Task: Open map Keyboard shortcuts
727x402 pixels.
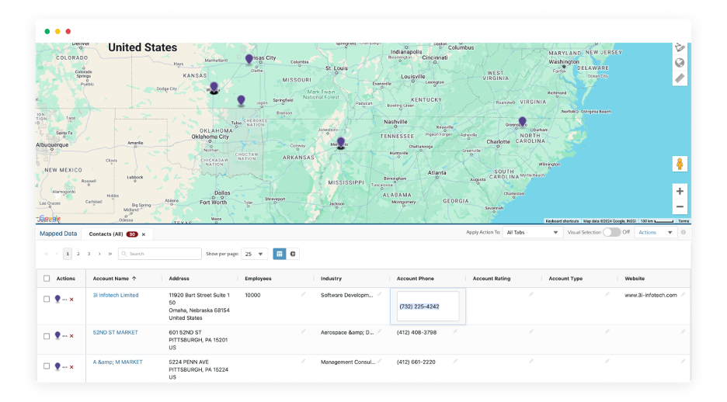Action: pyautogui.click(x=562, y=221)
